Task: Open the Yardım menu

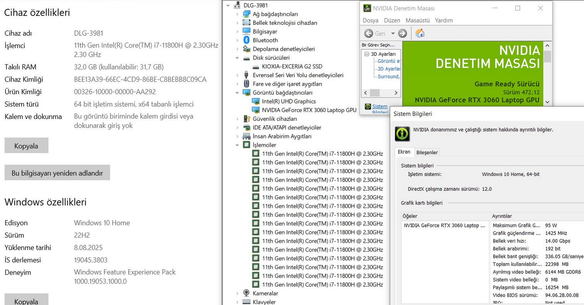Action: [x=444, y=20]
